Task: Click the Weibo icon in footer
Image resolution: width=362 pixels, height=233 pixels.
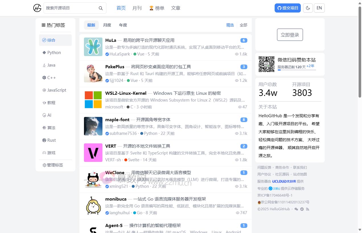Action: (x=302, y=209)
